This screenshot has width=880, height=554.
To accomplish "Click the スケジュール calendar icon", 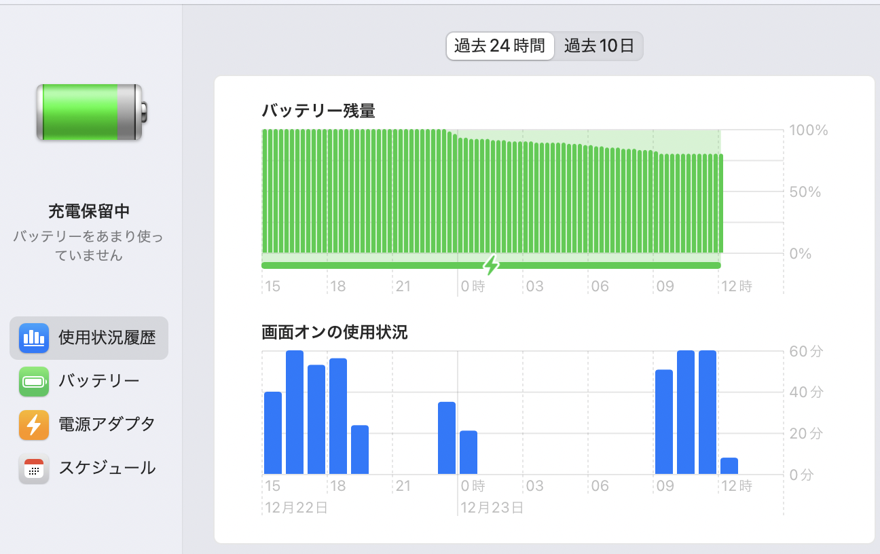I will point(34,468).
